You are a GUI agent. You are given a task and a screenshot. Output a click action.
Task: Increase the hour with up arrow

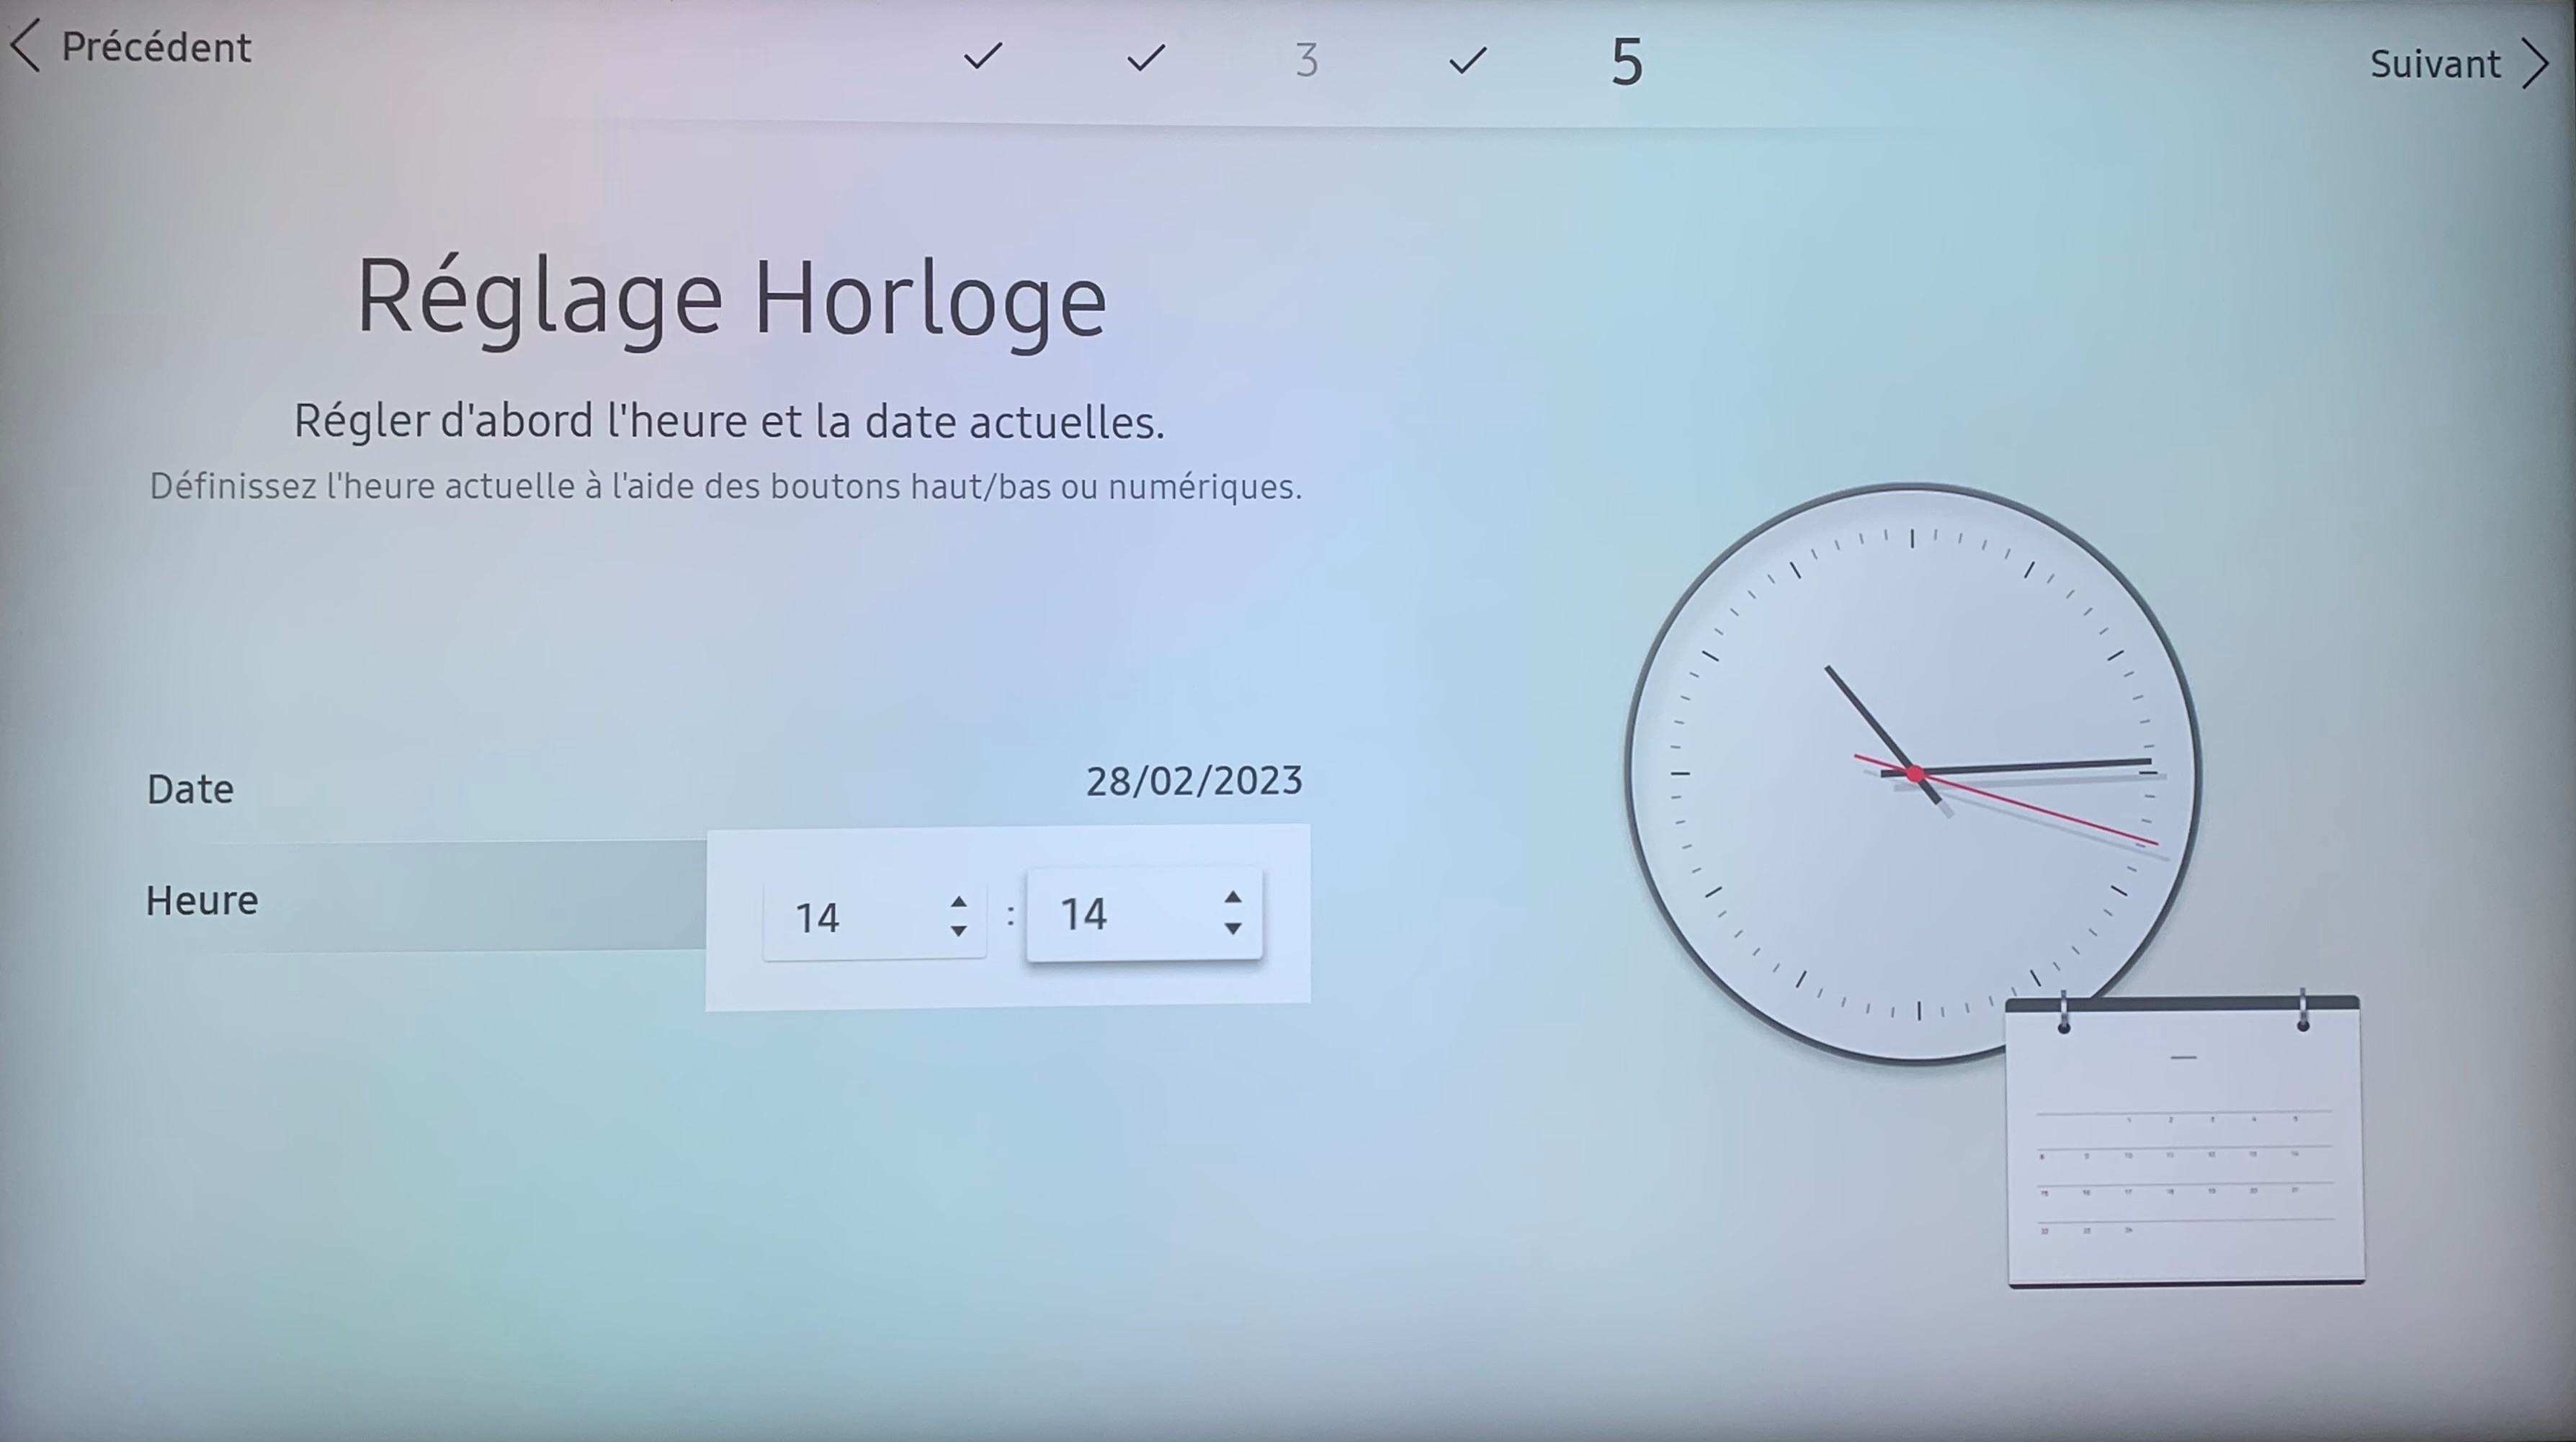click(x=958, y=901)
